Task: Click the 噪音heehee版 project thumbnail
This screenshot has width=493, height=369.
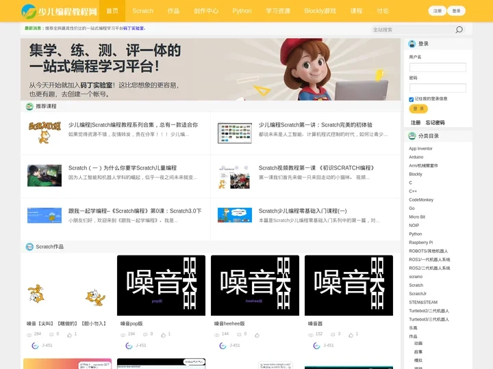Action: (255, 285)
